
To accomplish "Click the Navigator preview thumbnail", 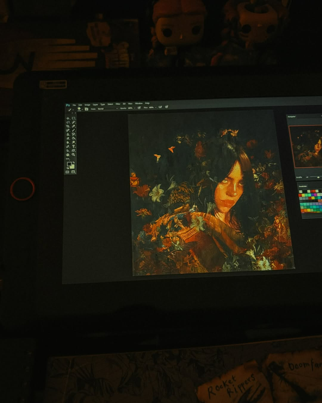I will pos(306,146).
